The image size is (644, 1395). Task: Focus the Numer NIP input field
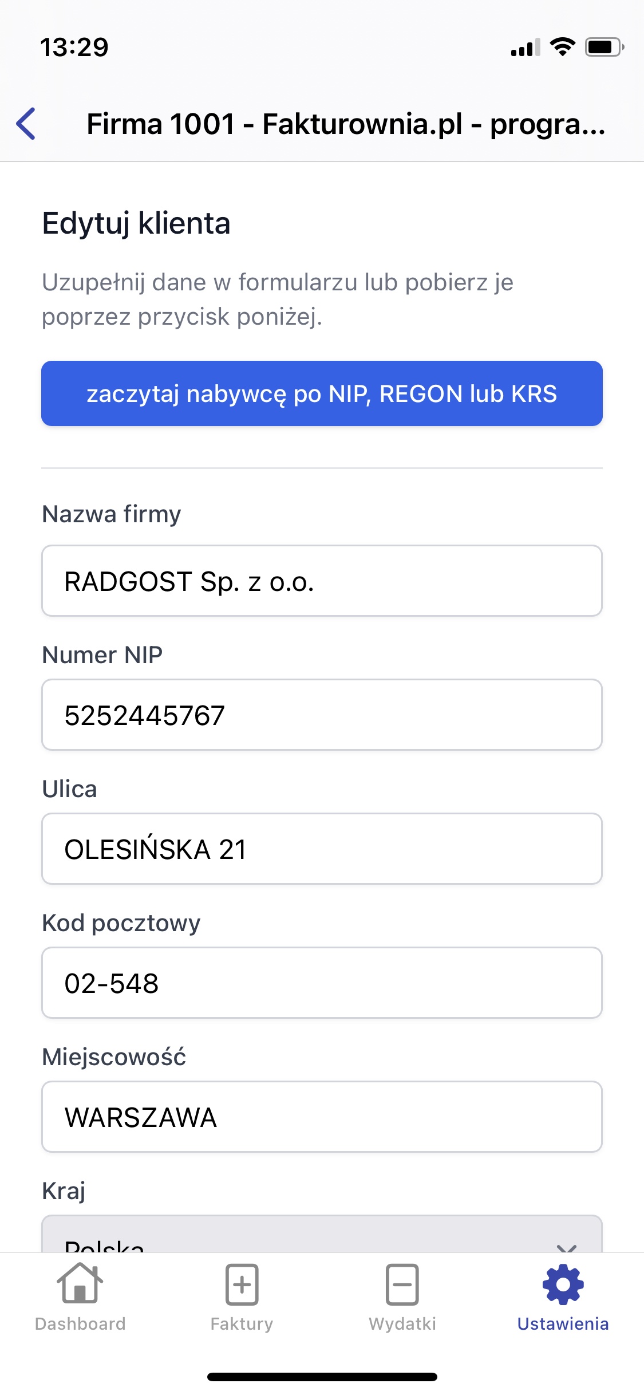(322, 715)
